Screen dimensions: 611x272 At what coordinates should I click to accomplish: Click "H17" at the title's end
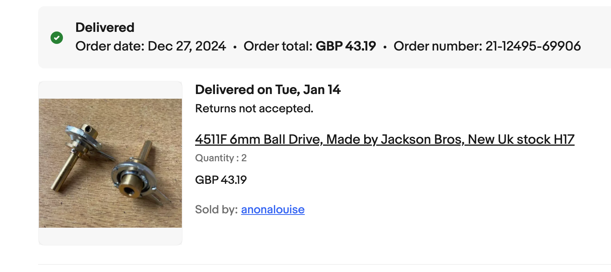tap(564, 139)
